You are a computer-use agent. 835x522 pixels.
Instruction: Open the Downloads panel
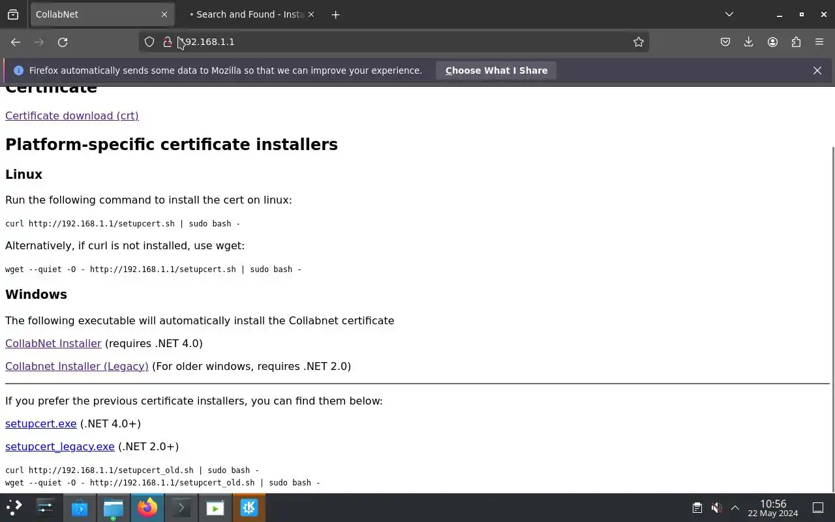[749, 42]
